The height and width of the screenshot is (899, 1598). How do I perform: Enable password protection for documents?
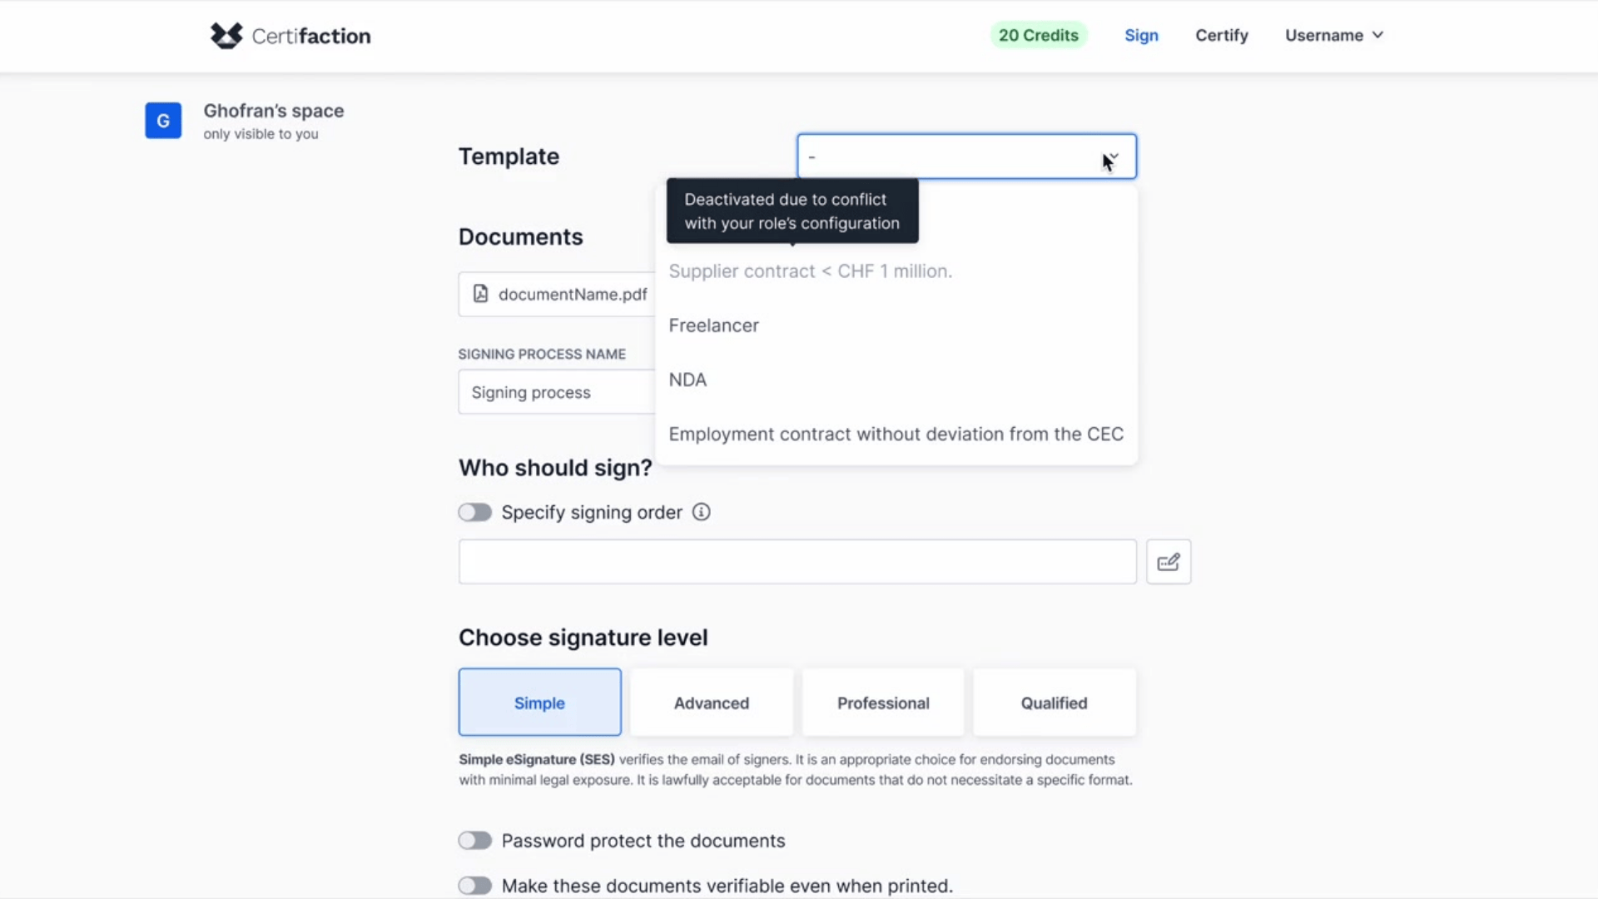click(x=475, y=841)
